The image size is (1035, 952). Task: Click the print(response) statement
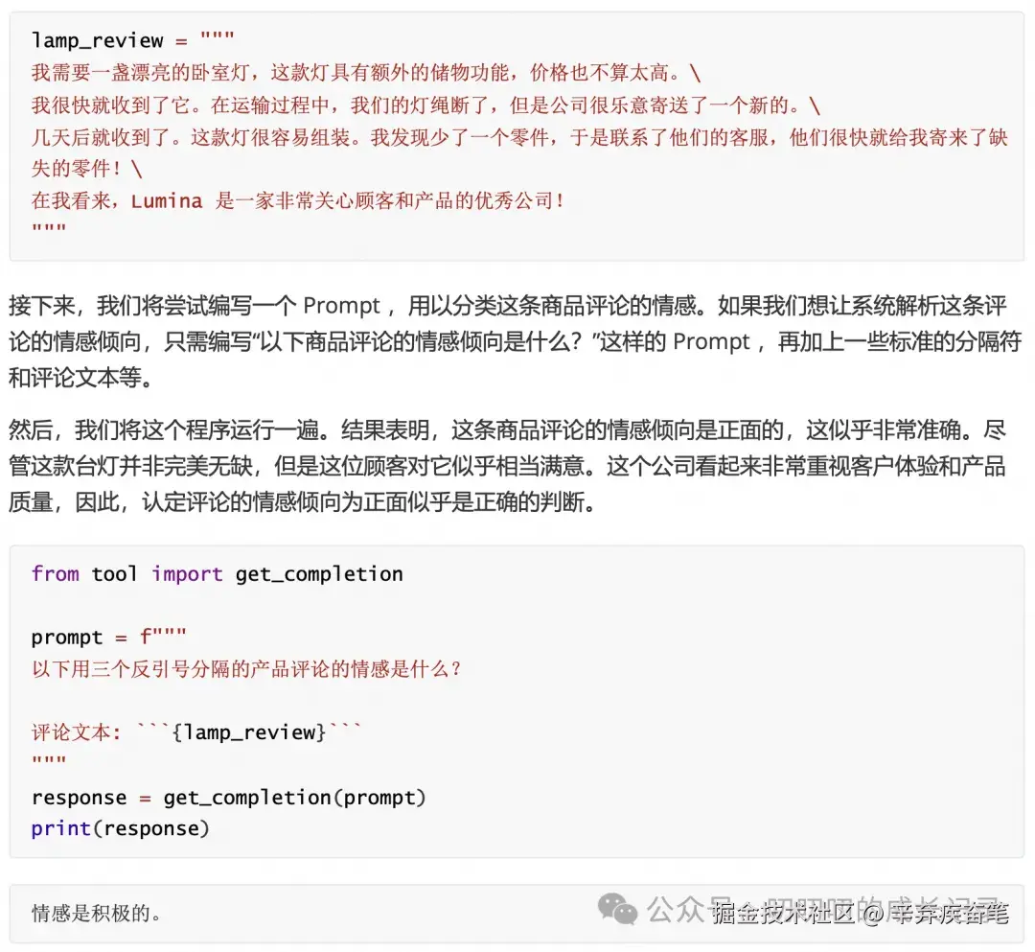click(120, 828)
